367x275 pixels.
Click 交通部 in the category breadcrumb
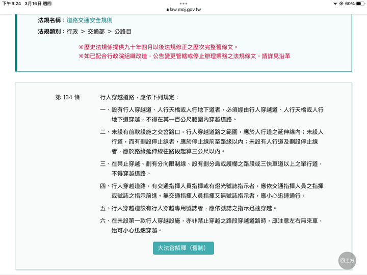tap(96, 32)
